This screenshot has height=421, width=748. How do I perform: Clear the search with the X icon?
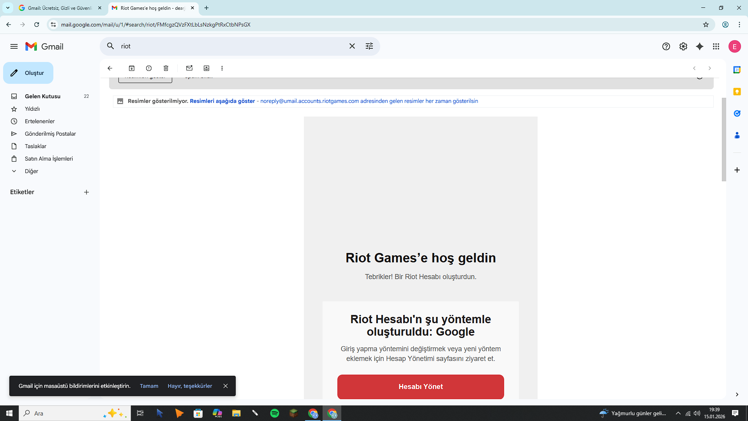[x=352, y=46]
